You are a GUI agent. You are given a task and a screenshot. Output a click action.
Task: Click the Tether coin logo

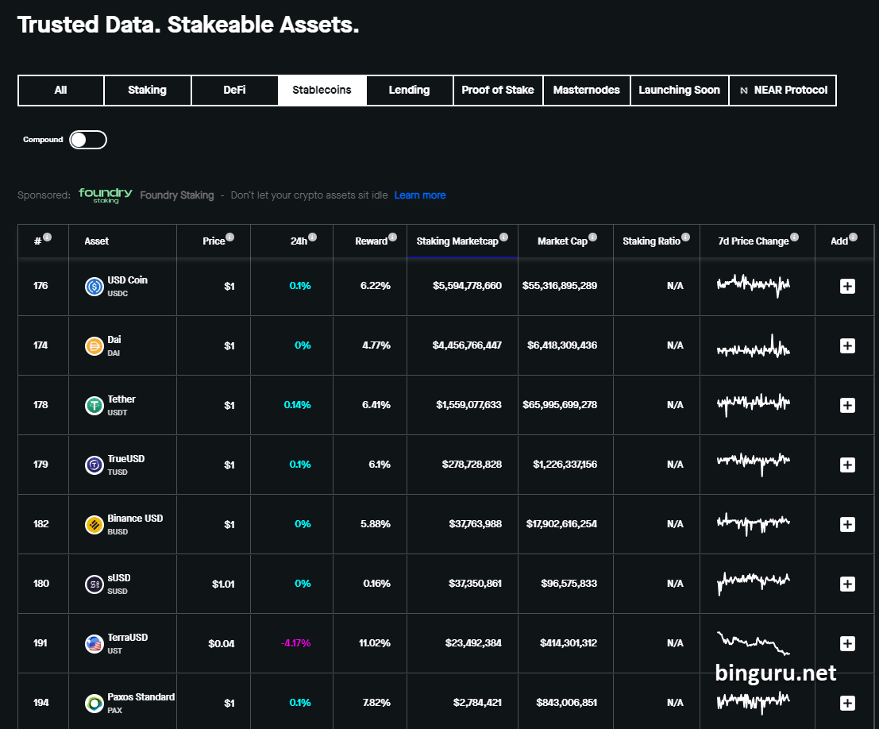(94, 406)
